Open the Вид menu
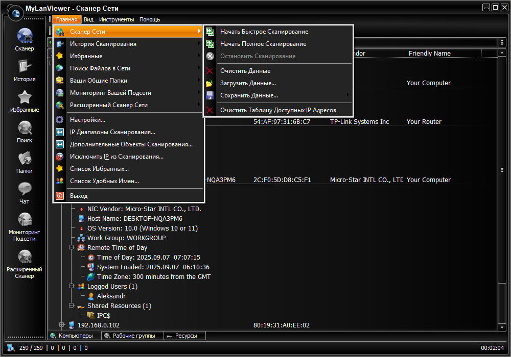 pos(88,19)
